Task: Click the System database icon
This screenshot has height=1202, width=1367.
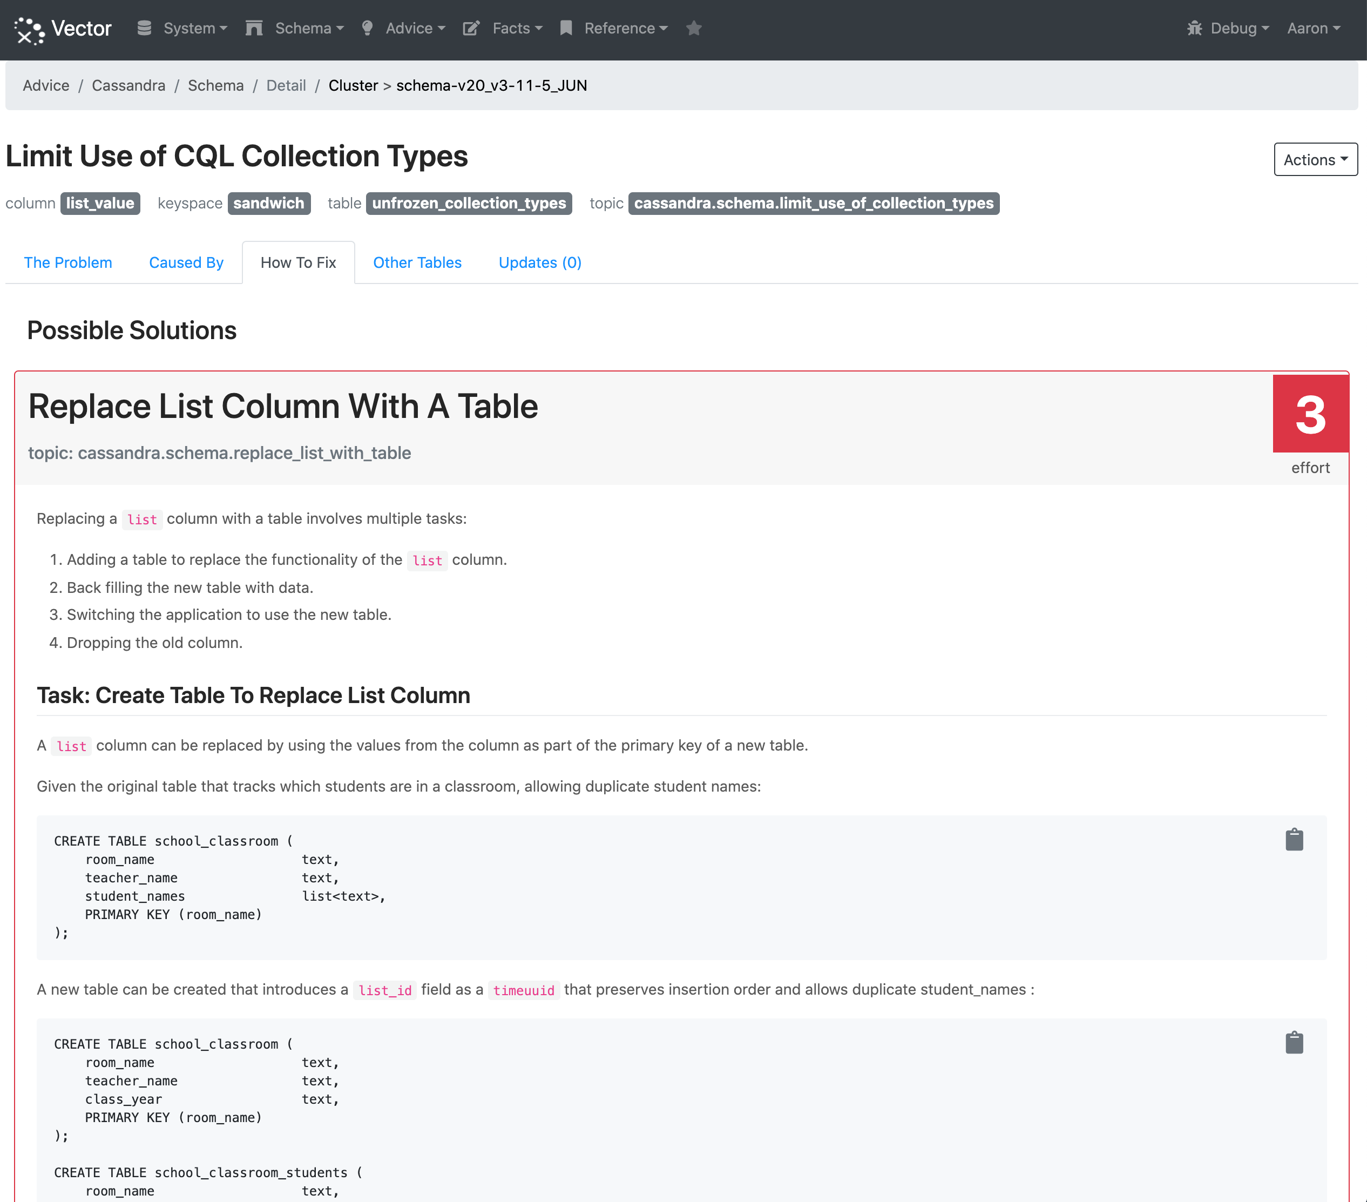Action: tap(144, 28)
